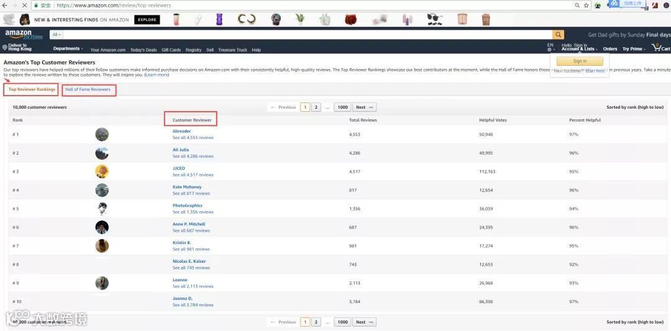Stop page loading with X icon
The height and width of the screenshot is (331, 671).
(x=25, y=6)
